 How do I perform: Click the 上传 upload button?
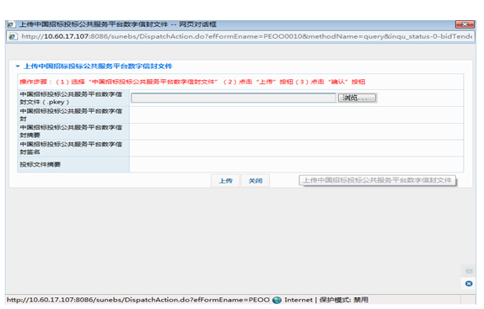click(225, 181)
